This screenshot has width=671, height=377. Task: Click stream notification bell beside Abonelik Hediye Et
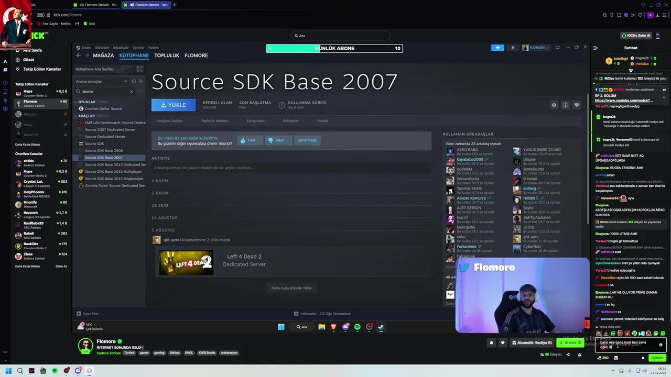click(491, 343)
